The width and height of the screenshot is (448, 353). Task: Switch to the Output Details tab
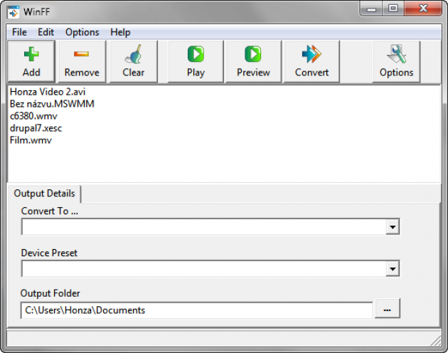pos(44,194)
